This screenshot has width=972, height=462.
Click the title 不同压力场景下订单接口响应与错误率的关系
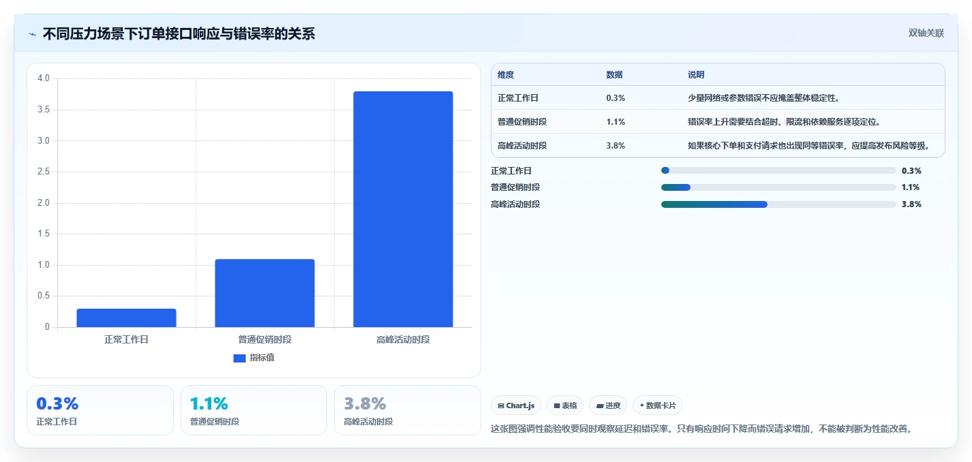click(x=179, y=34)
